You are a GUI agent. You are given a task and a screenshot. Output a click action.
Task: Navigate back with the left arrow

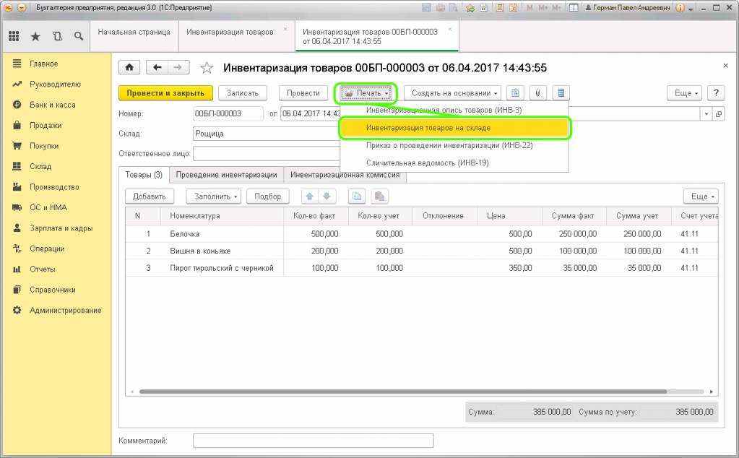click(x=157, y=67)
